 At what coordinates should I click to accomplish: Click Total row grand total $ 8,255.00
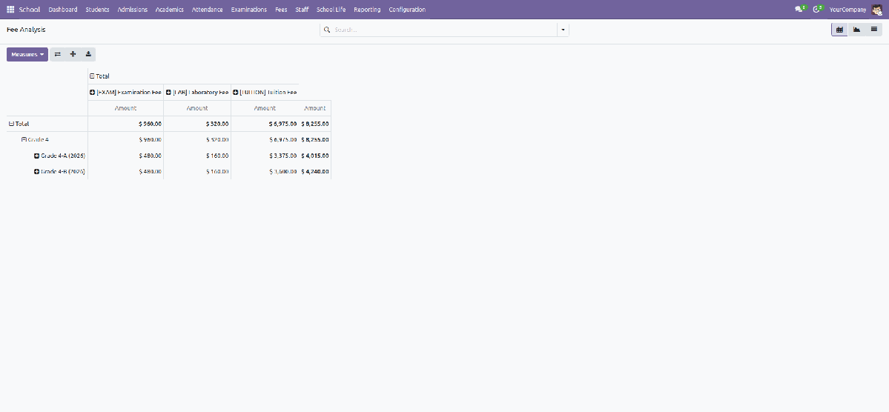click(x=314, y=124)
